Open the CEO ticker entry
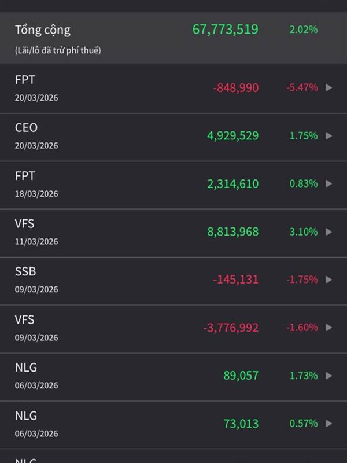Screen dimensions: 347x463 point(26,128)
